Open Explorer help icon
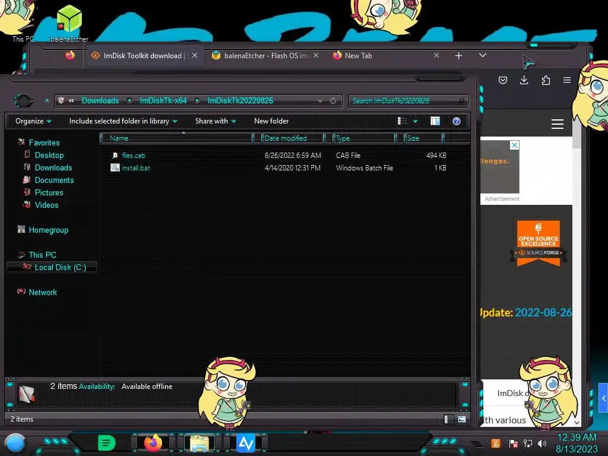The width and height of the screenshot is (608, 456). tap(457, 121)
